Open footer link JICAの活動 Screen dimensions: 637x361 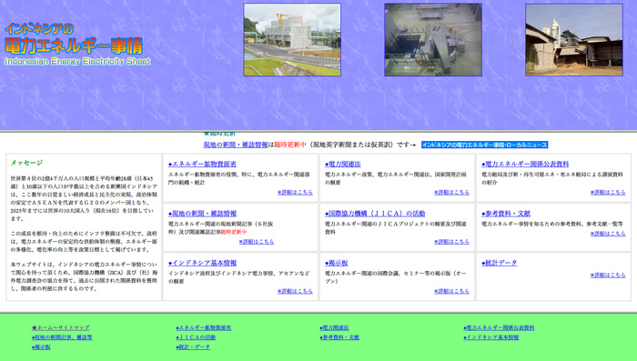pyautogui.click(x=196, y=337)
